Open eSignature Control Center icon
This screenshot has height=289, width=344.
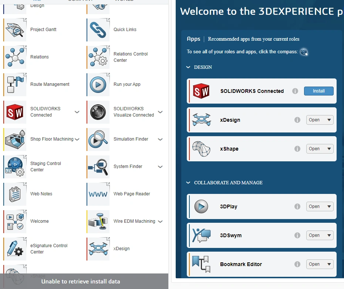click(x=15, y=249)
